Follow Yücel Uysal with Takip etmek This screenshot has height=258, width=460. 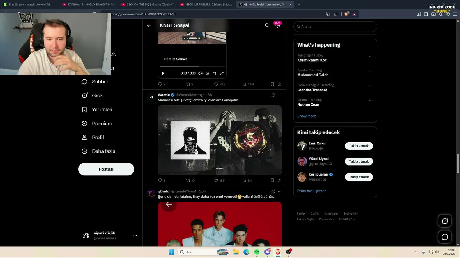pos(359,161)
